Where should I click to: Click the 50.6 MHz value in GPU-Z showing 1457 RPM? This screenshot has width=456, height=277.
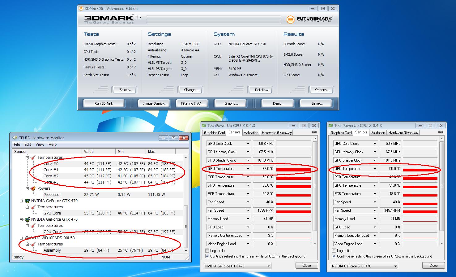(x=390, y=144)
